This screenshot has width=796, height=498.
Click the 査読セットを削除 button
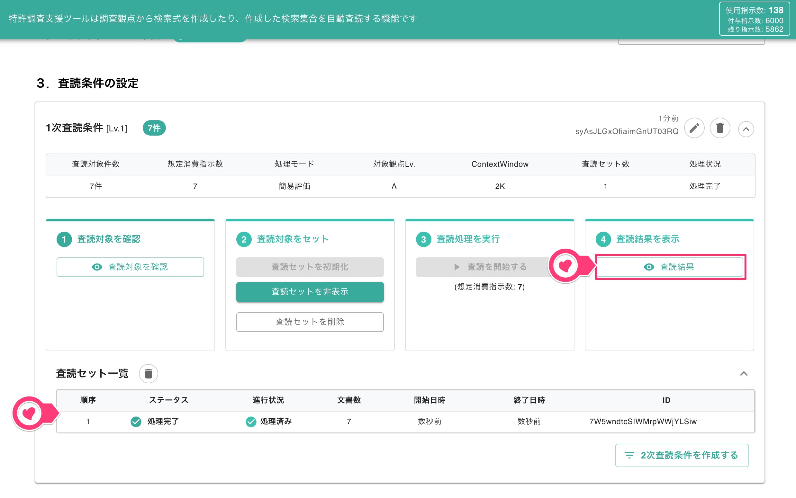[x=310, y=322]
